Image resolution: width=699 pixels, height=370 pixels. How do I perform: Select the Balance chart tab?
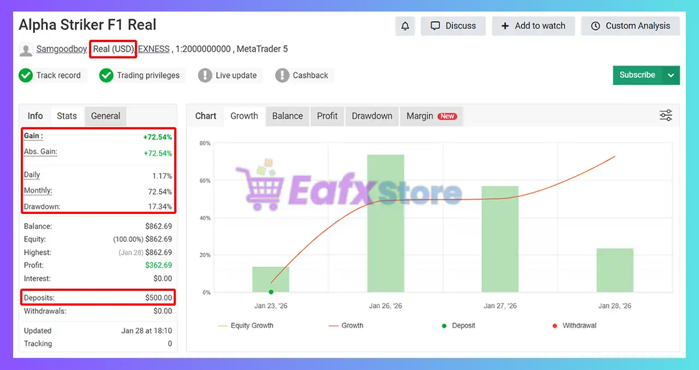[x=287, y=116]
